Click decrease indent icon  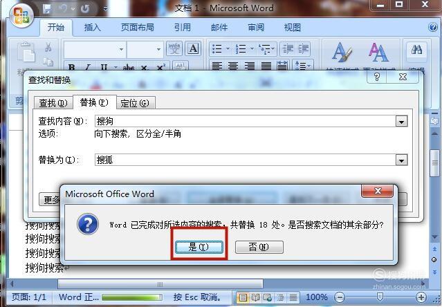(x=288, y=49)
